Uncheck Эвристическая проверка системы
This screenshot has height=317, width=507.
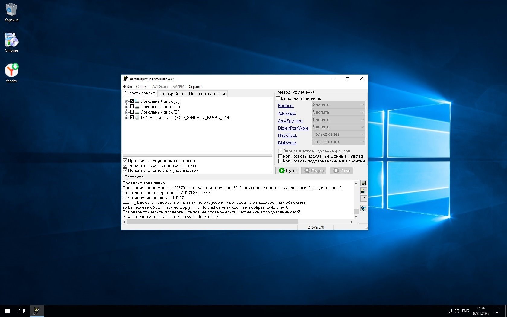(125, 165)
